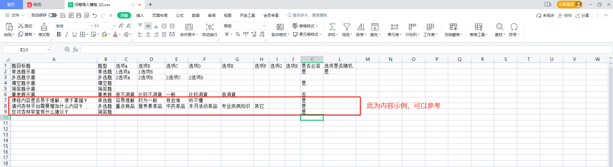Click the 访客登录 login button
The image size is (613, 167).
570,4
